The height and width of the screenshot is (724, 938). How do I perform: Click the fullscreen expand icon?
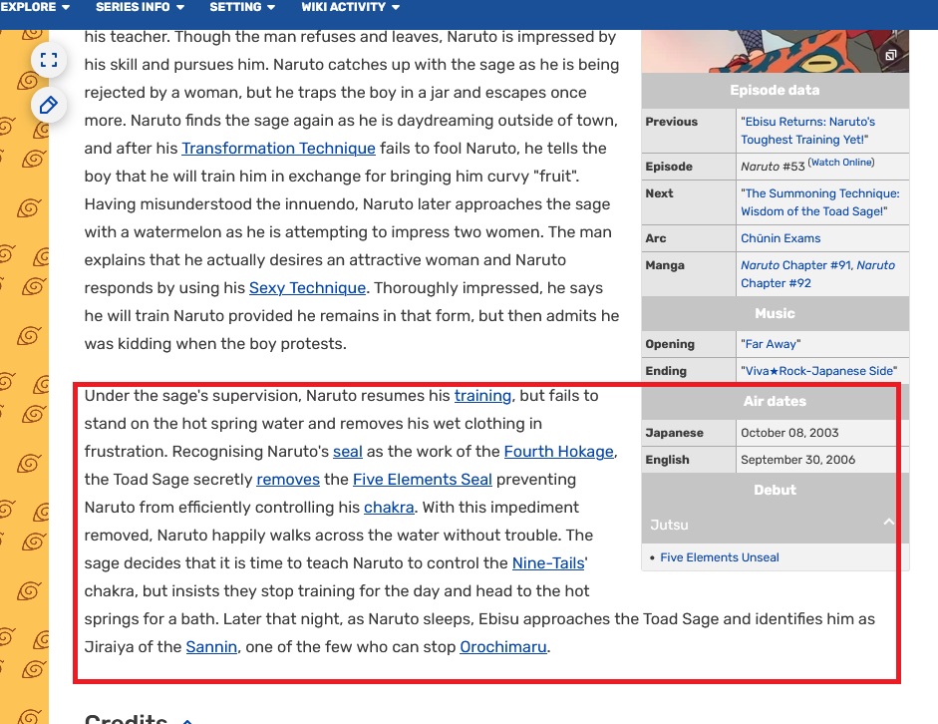pos(49,60)
